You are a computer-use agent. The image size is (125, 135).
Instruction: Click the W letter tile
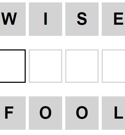pos(12,19)
